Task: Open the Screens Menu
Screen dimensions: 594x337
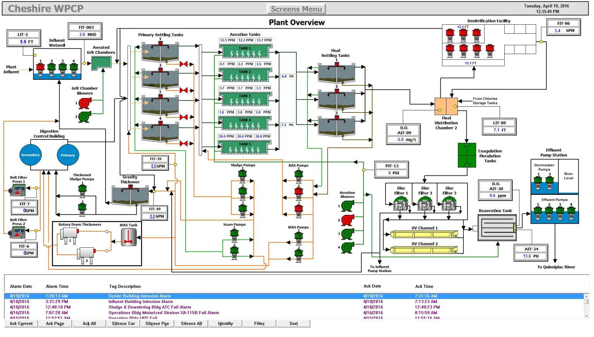Action: [296, 9]
